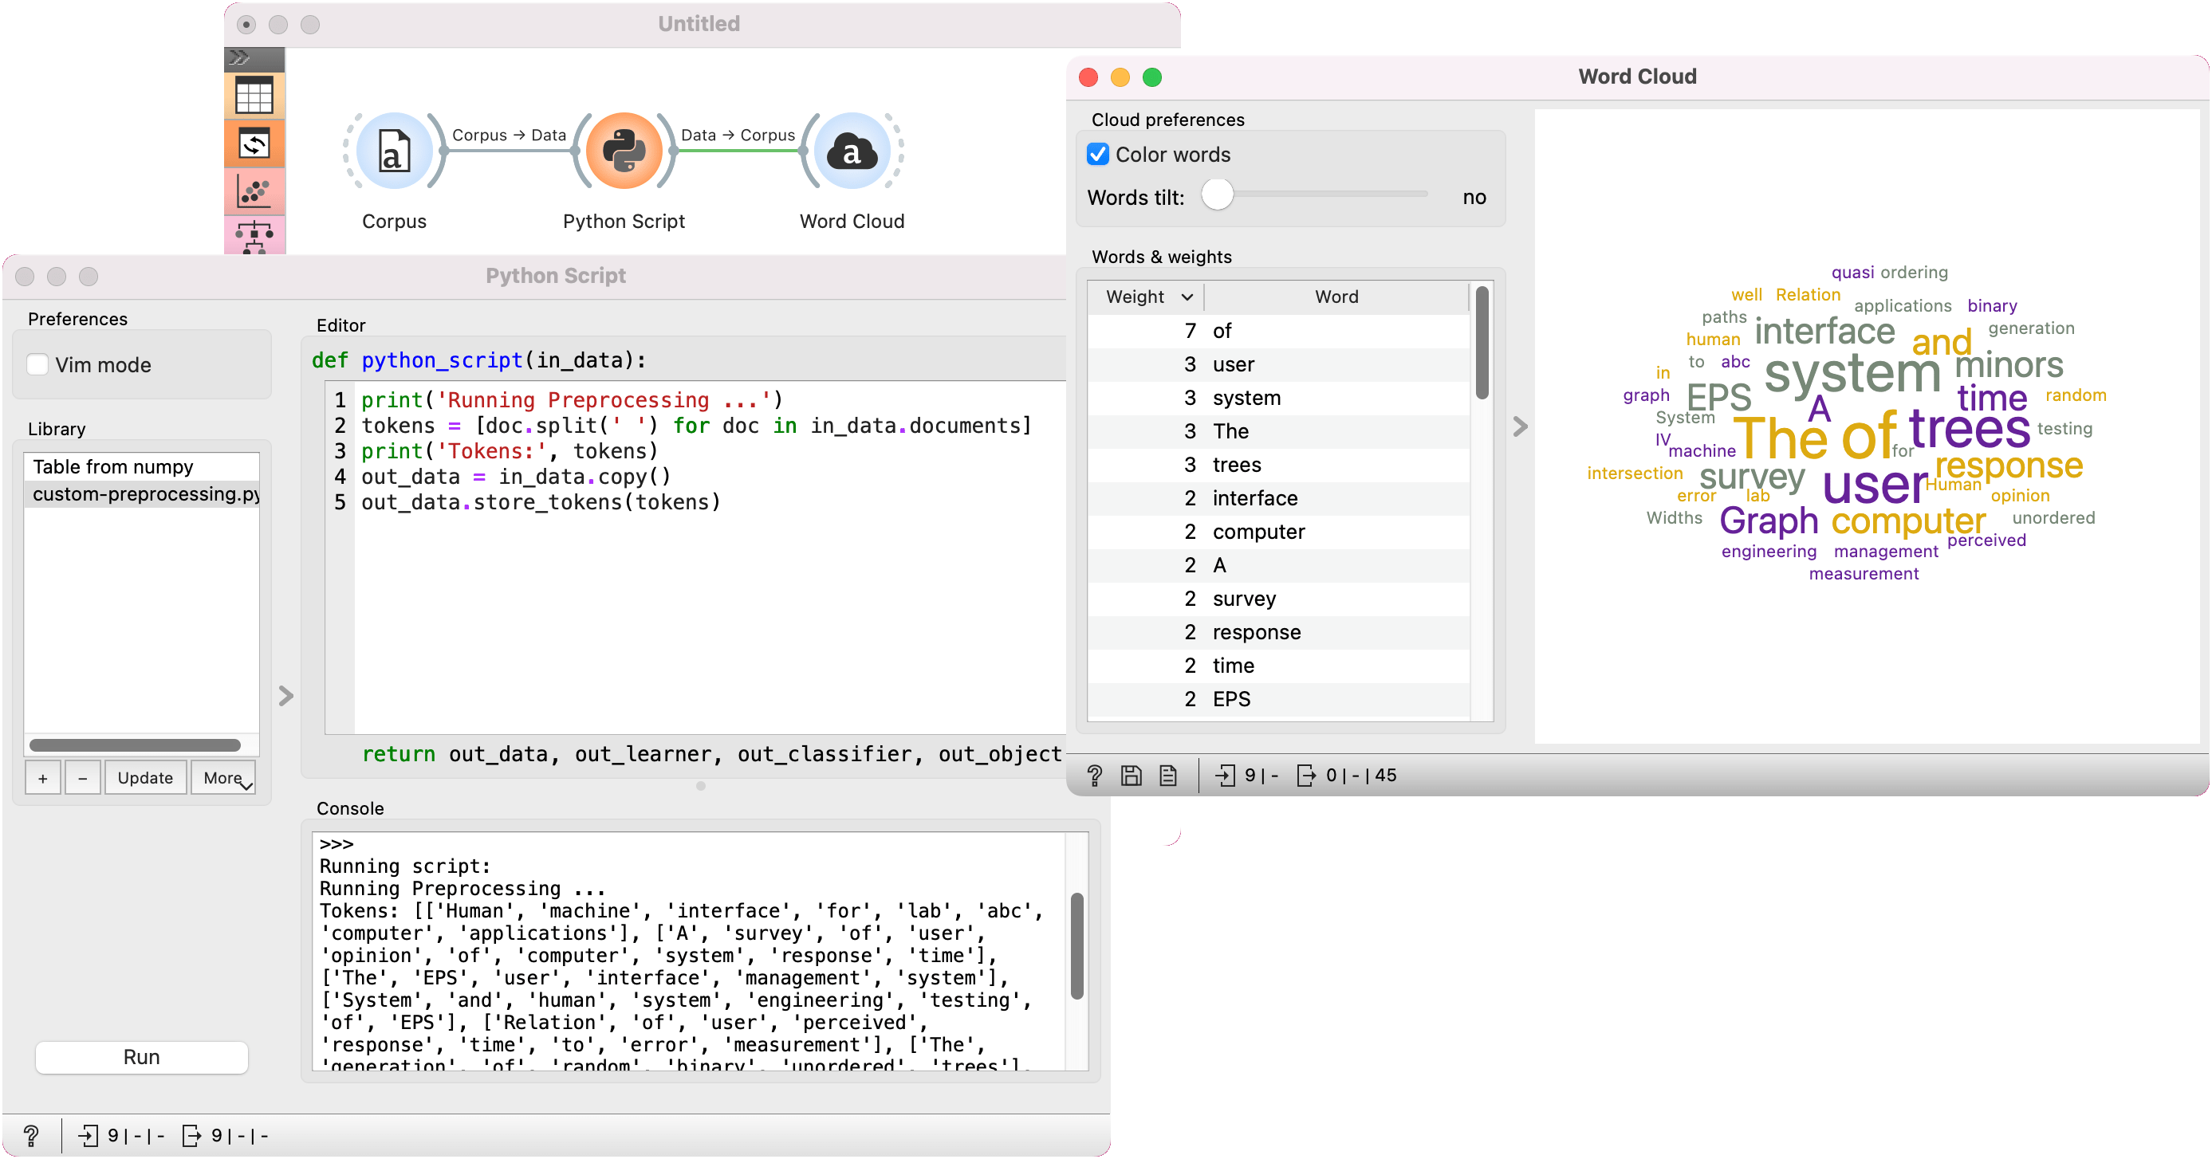Open the More dropdown in Library
Screen dimensions: 2212x1159
tap(223, 778)
